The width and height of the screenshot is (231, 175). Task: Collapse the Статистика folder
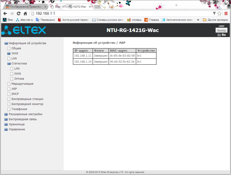(x=17, y=63)
